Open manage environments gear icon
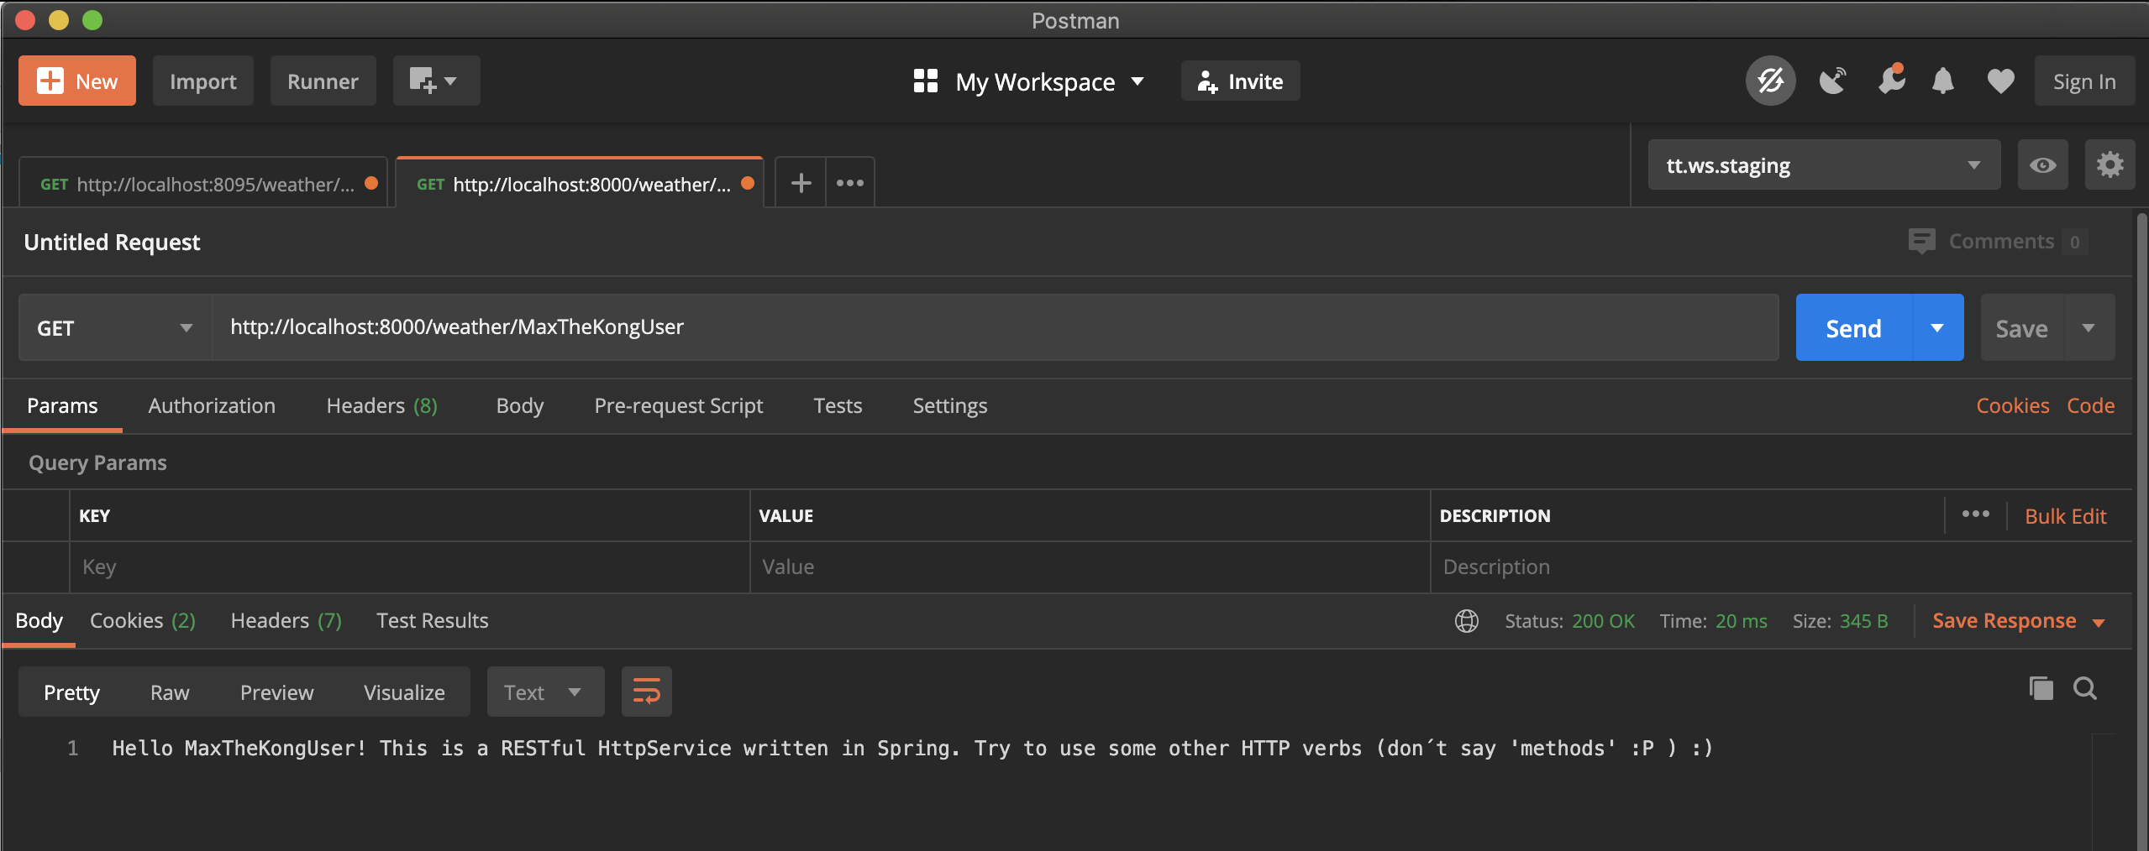The image size is (2149, 851). click(2109, 164)
